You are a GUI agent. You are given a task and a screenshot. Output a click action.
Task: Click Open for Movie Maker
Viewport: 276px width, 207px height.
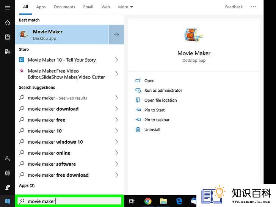click(x=149, y=81)
